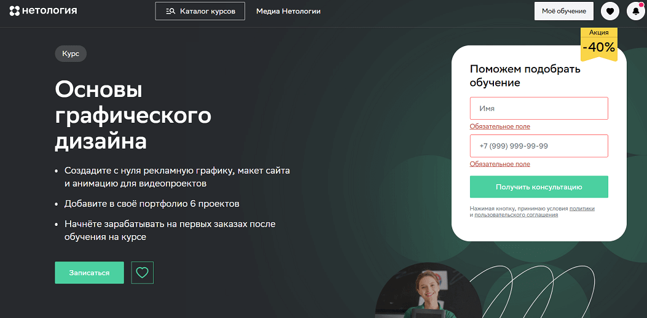Image resolution: width=647 pixels, height=318 pixels.
Task: Click the Акция -40% badge
Action: click(x=598, y=45)
